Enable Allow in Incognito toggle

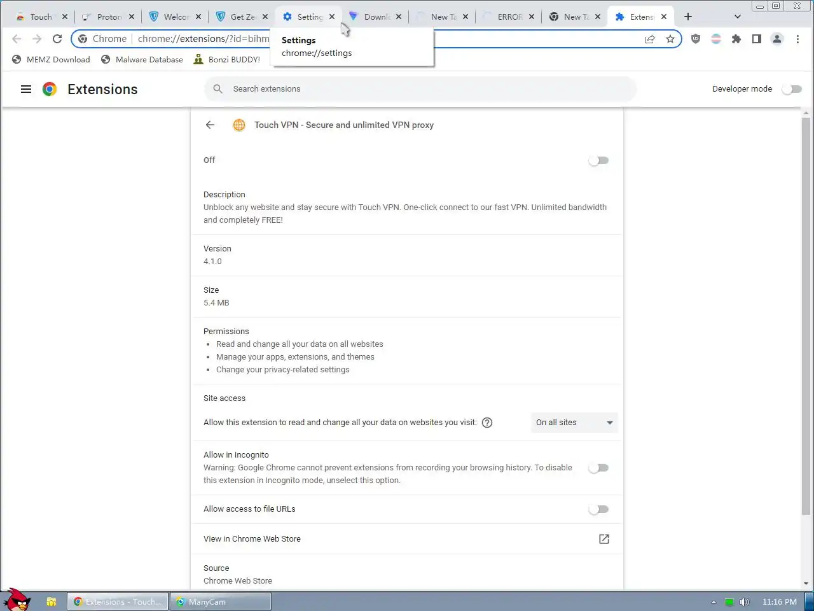pyautogui.click(x=598, y=468)
